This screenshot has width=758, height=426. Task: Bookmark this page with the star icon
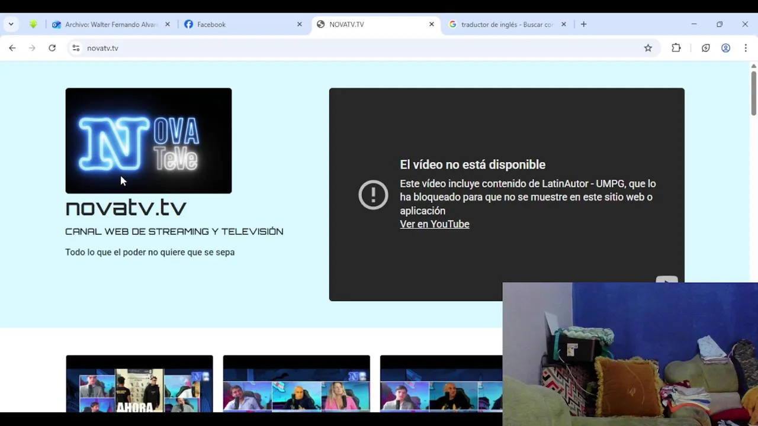pyautogui.click(x=648, y=48)
